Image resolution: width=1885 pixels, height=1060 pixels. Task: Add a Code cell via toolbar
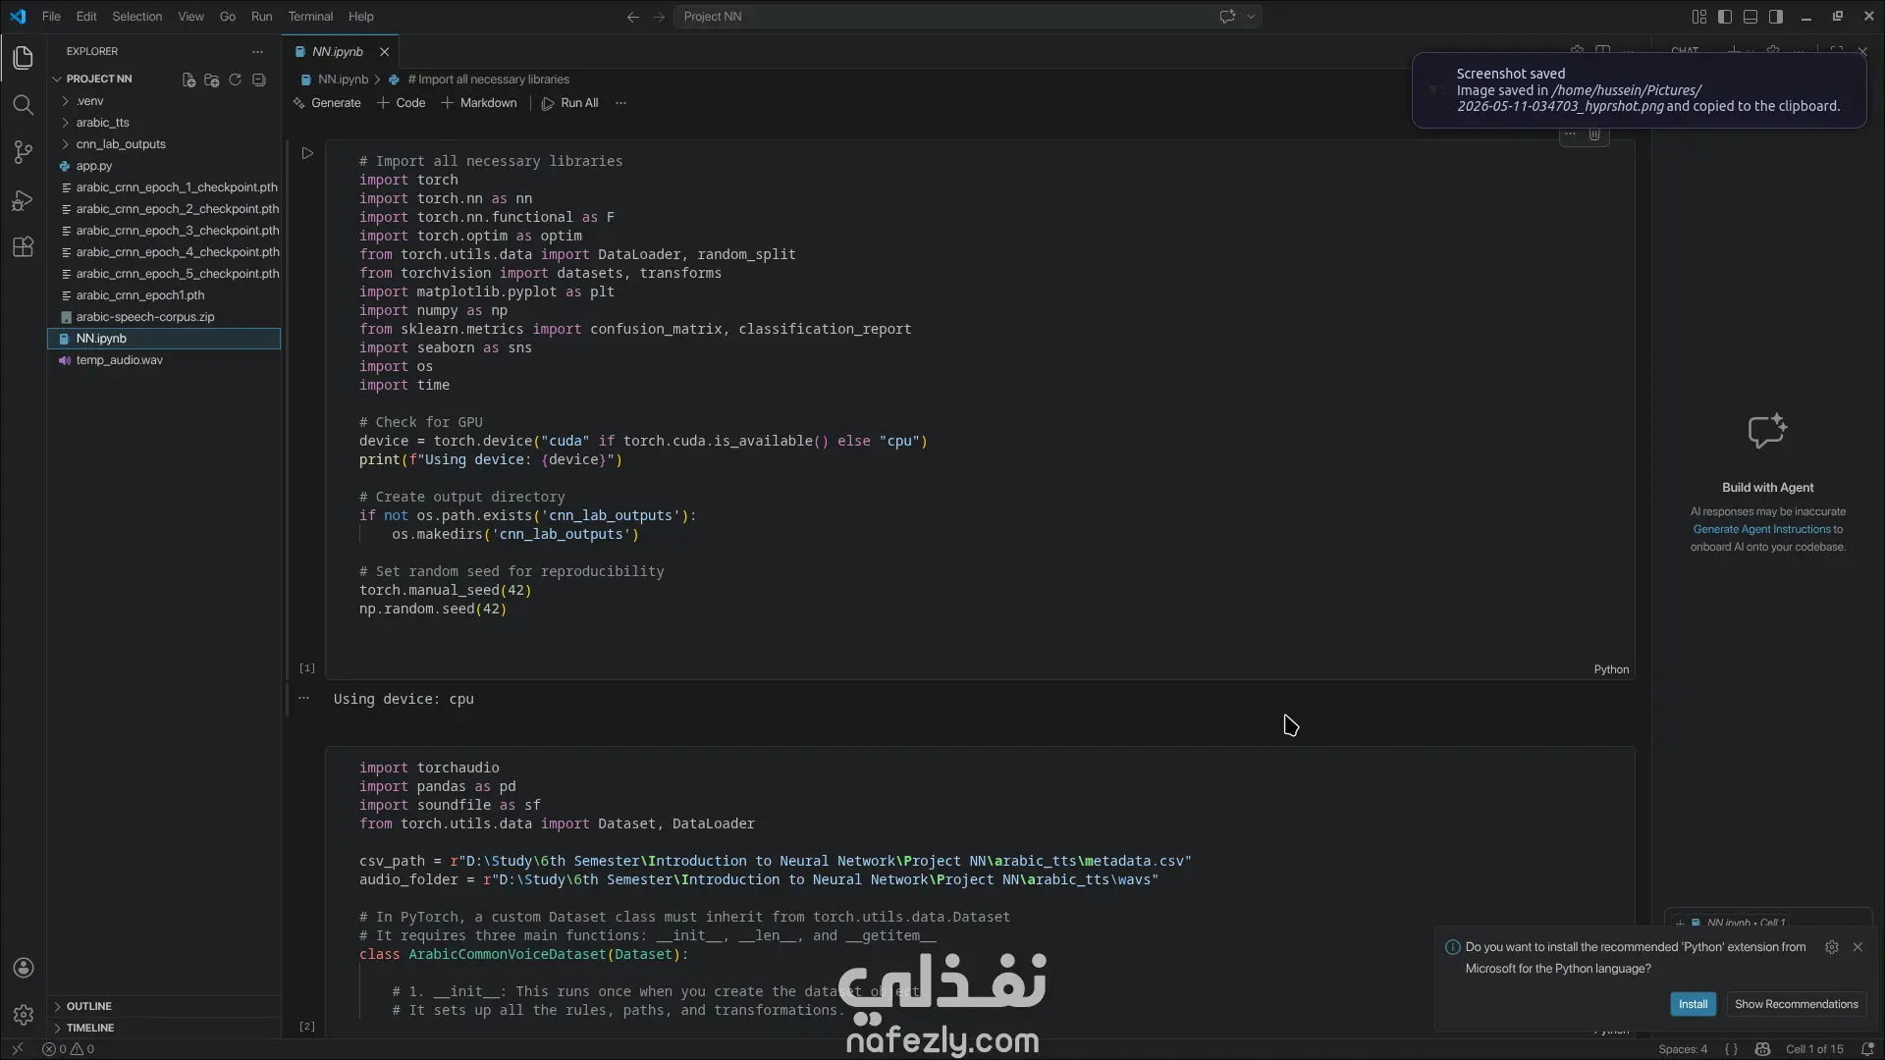[401, 103]
